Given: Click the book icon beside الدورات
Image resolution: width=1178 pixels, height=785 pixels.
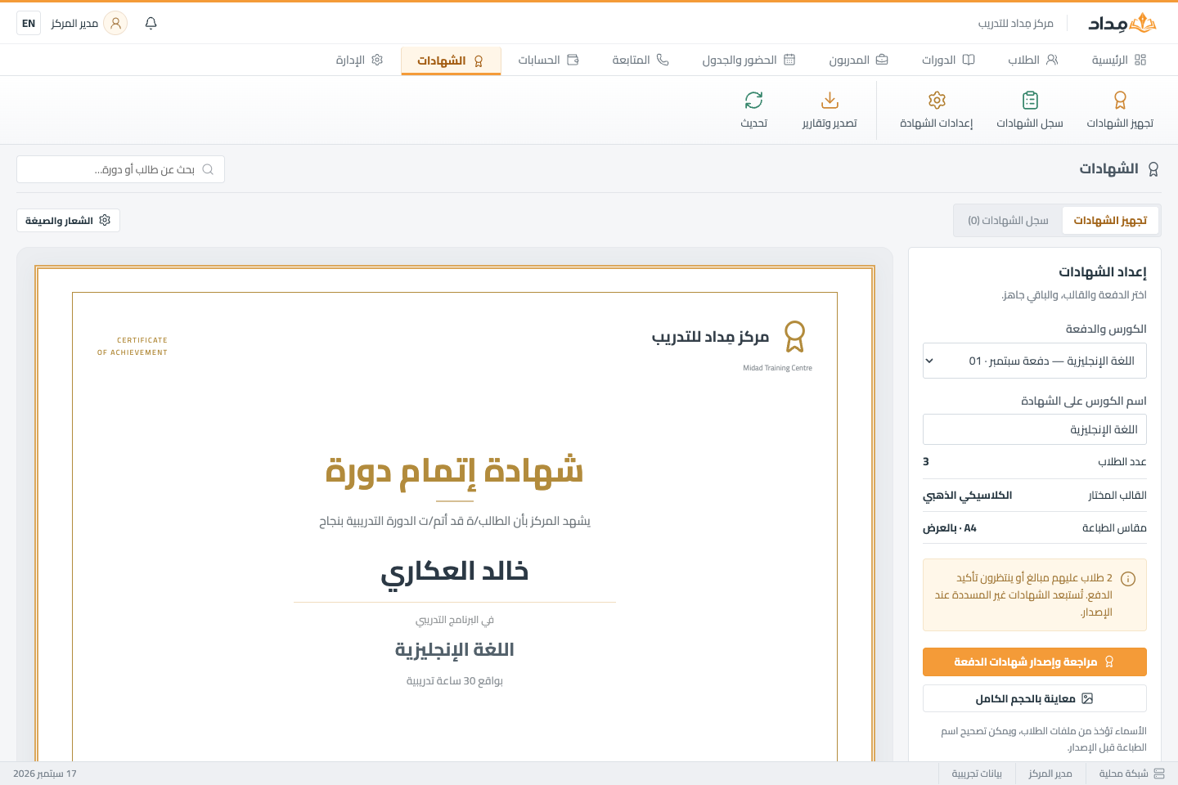Looking at the screenshot, I should click(969, 60).
